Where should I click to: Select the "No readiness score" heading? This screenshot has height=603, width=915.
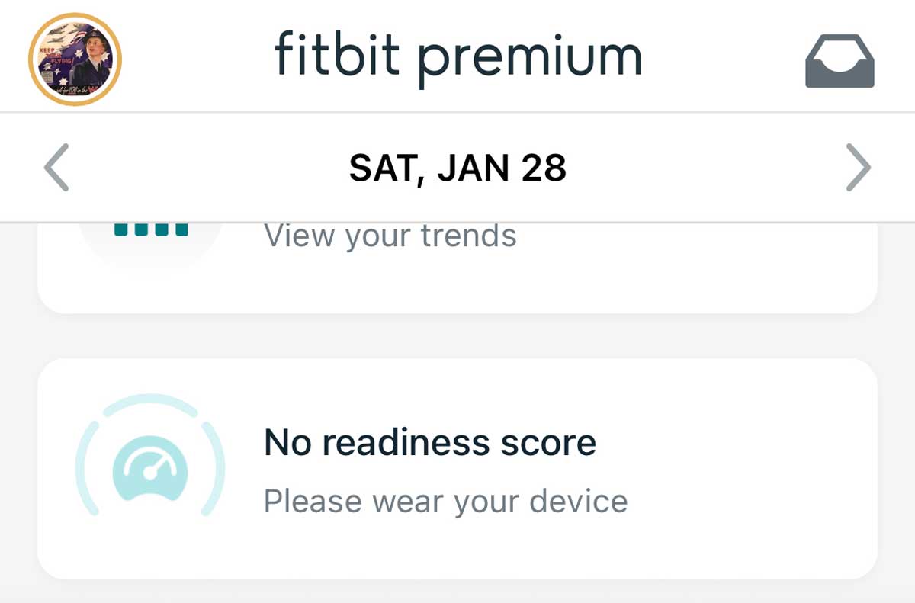pos(429,442)
